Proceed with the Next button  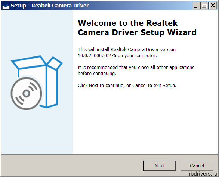tap(159, 166)
